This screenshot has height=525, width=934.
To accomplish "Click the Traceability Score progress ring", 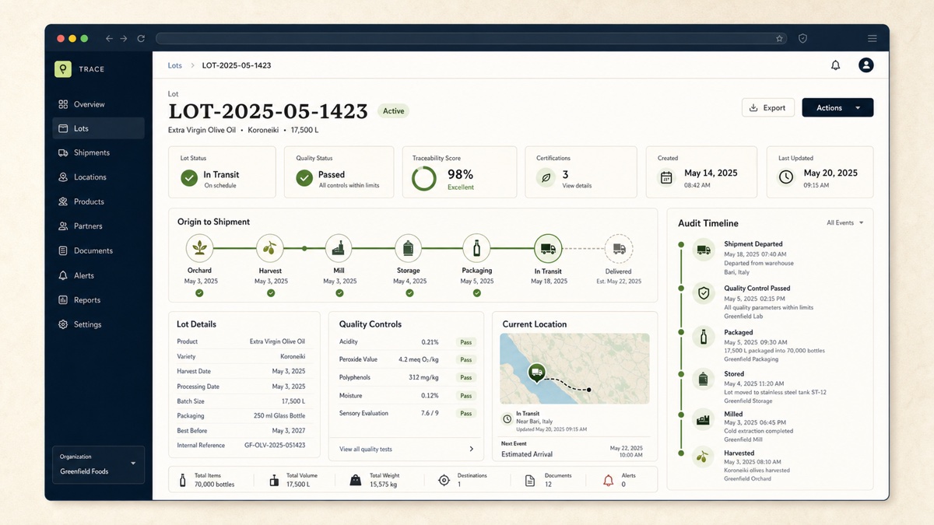I will coord(424,178).
